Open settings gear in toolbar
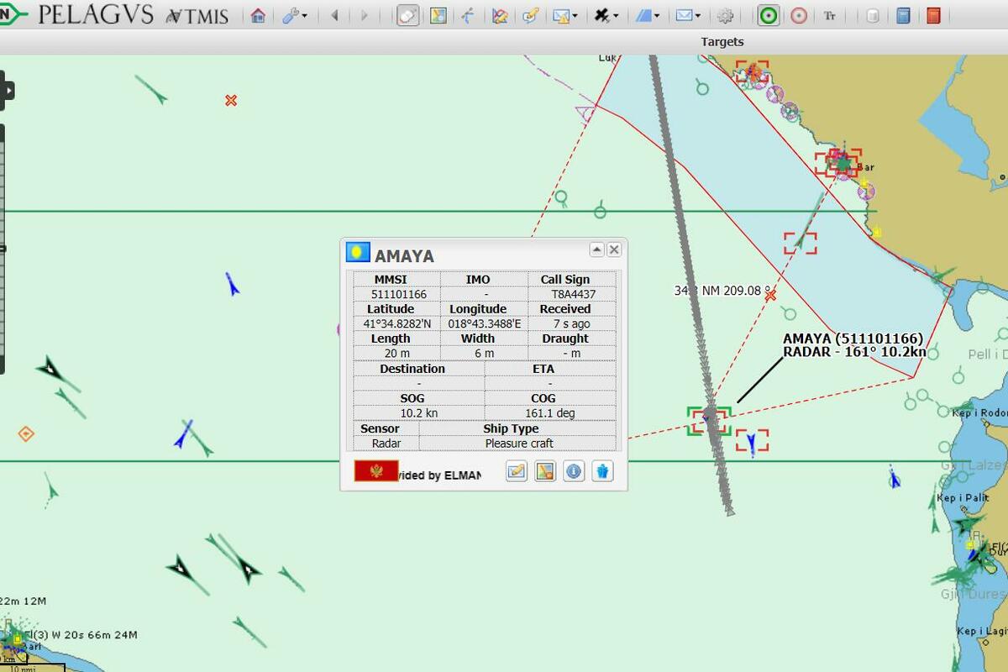 726,15
